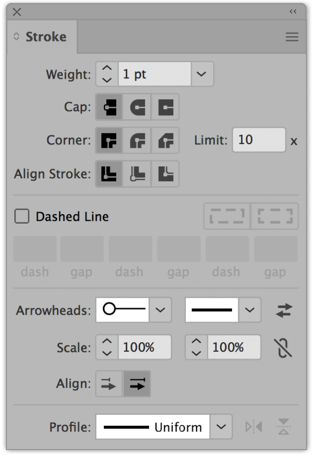Open the start Arrowheads dropdown
The image size is (313, 460).
point(161,310)
